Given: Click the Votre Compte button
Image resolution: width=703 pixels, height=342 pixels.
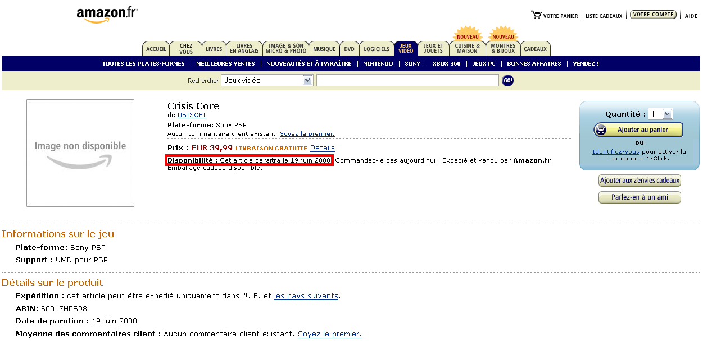Looking at the screenshot, I should 653,15.
